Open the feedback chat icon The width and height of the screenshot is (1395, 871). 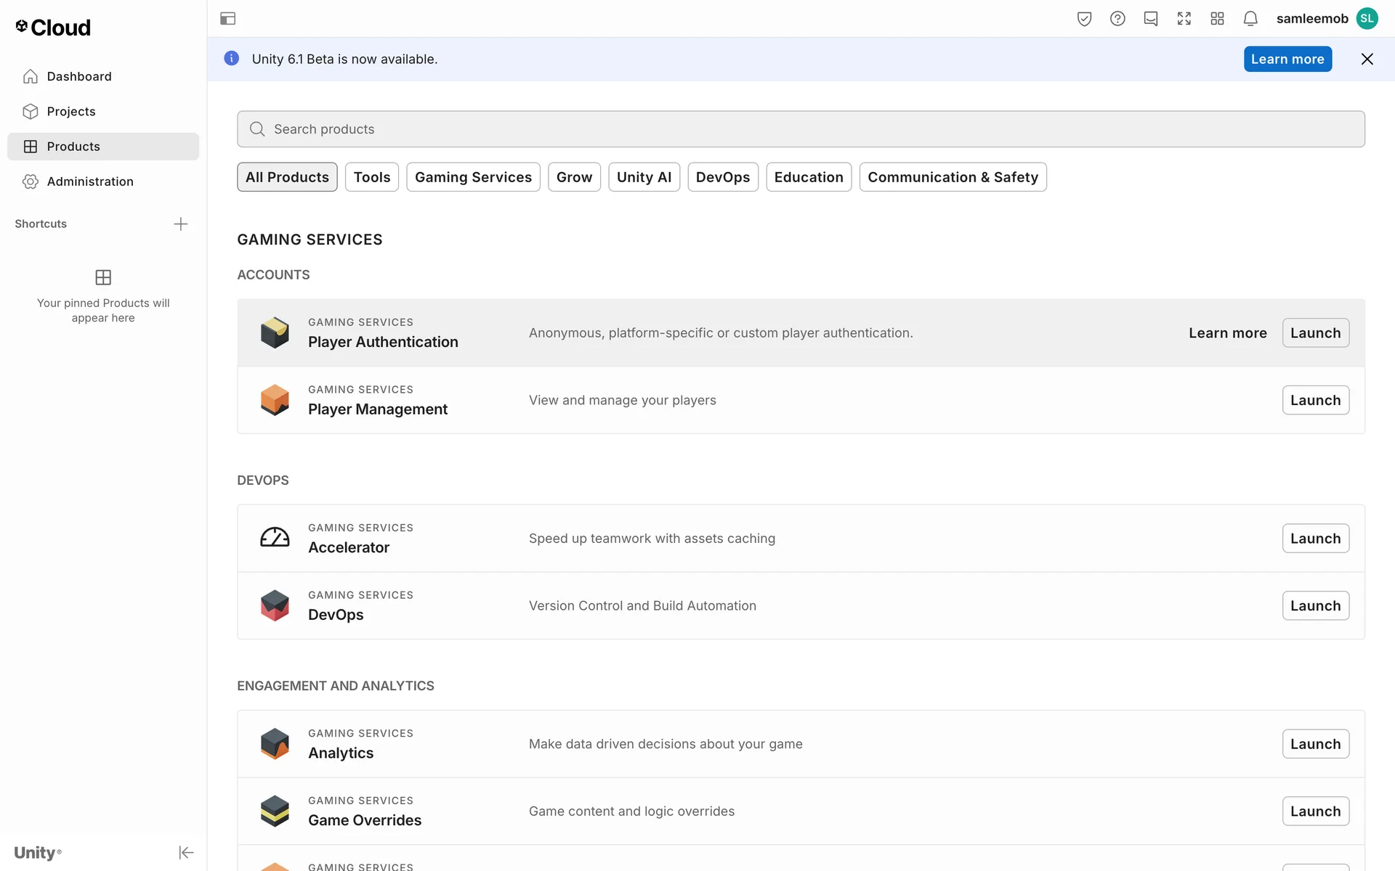coord(1150,19)
